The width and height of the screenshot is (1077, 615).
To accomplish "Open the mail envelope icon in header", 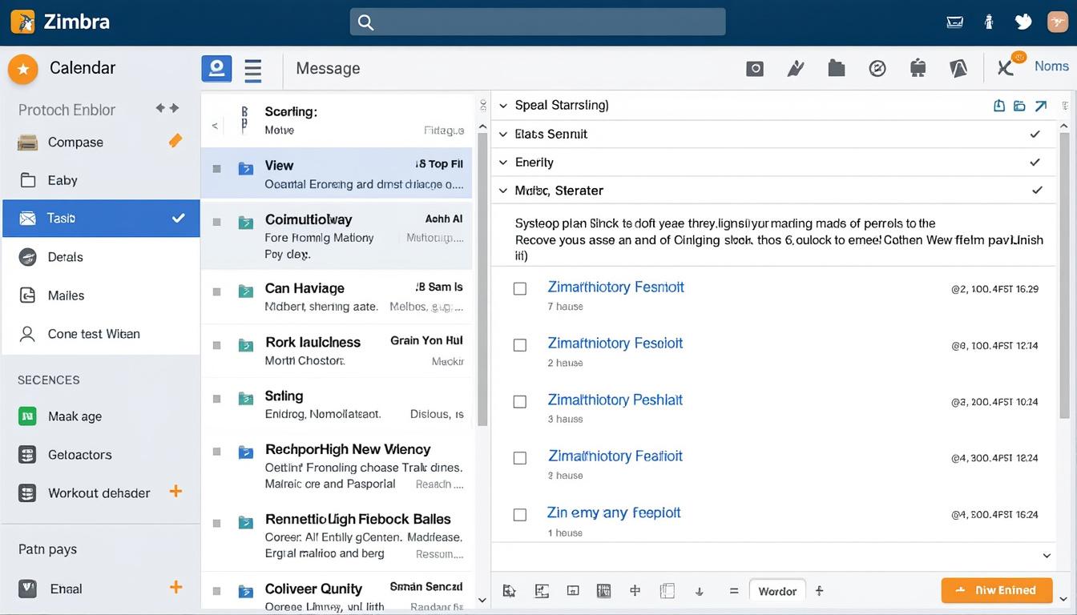I will coord(954,22).
